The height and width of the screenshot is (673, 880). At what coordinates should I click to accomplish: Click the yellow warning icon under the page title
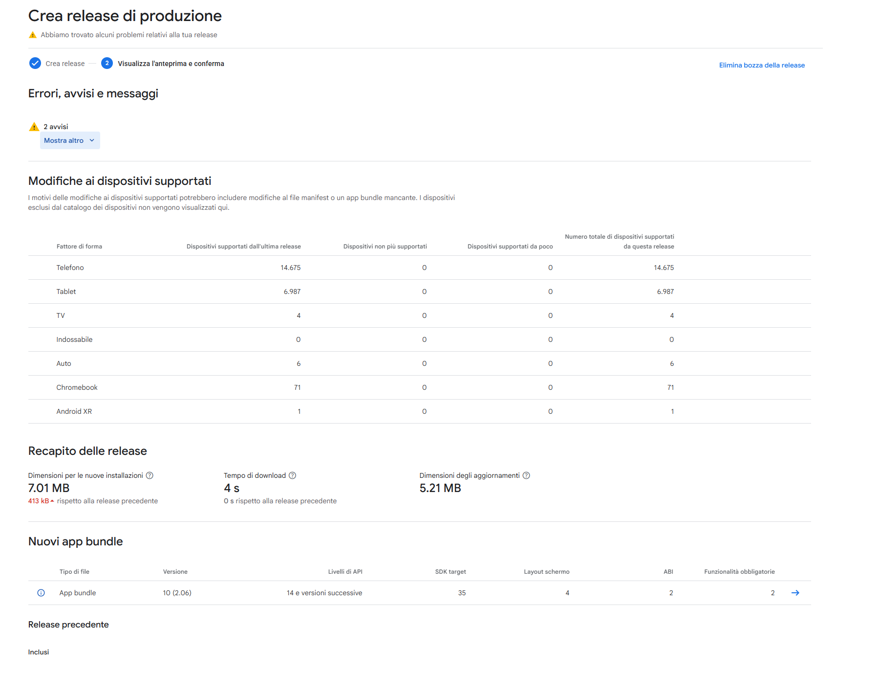tap(33, 35)
